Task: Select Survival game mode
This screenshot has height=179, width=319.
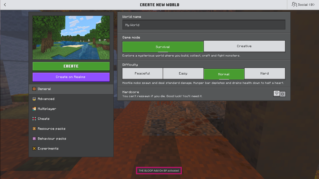Action: tap(163, 47)
